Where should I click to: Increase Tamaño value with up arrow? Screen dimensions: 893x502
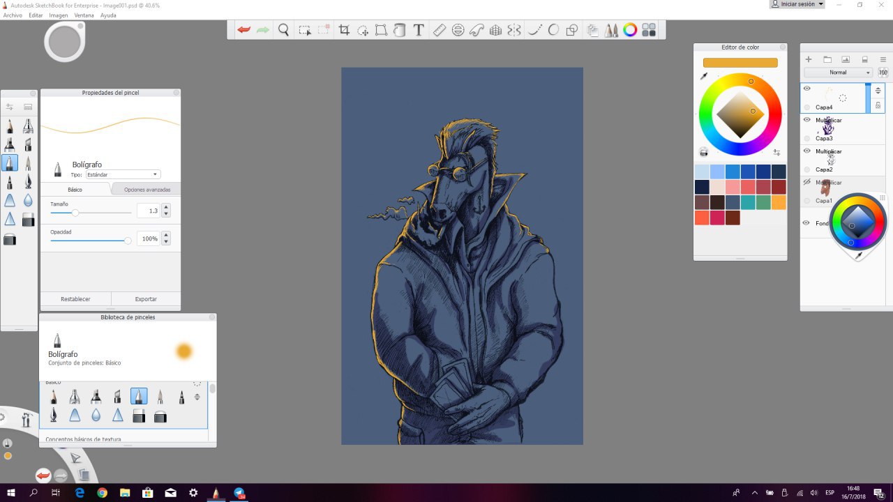pyautogui.click(x=166, y=207)
